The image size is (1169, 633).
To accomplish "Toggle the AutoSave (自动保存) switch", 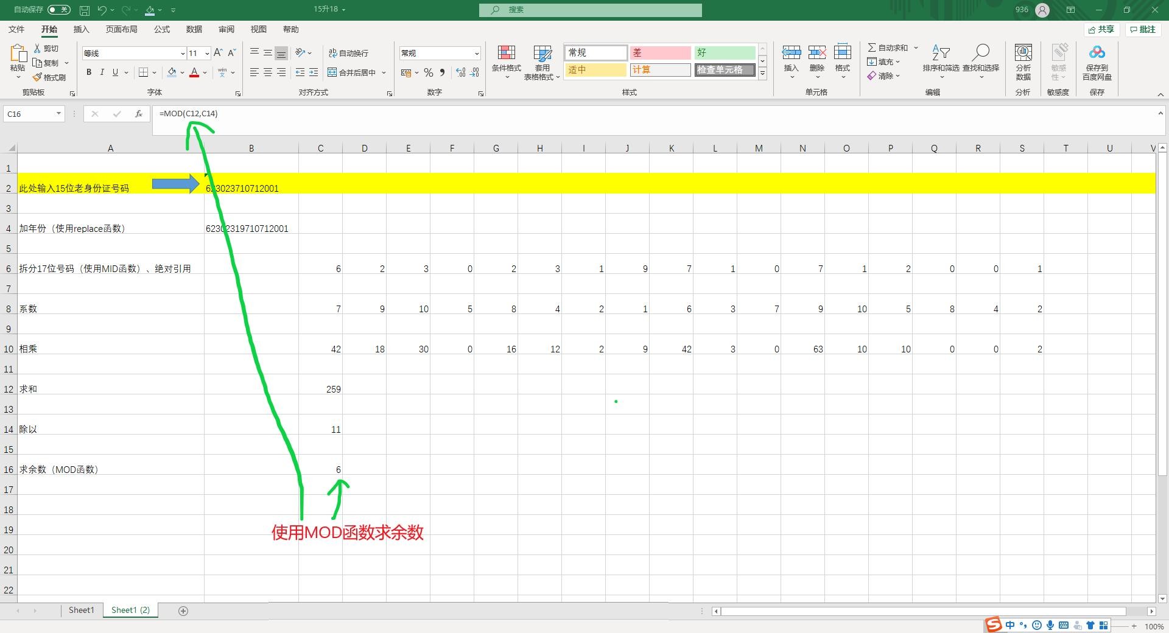I will [58, 10].
